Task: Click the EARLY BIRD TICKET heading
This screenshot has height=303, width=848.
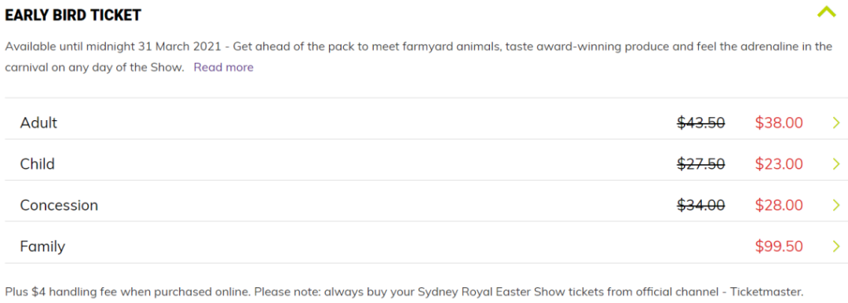Action: [73, 15]
